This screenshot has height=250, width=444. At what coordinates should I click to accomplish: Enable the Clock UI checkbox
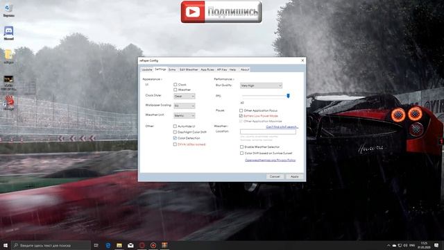pyautogui.click(x=176, y=85)
